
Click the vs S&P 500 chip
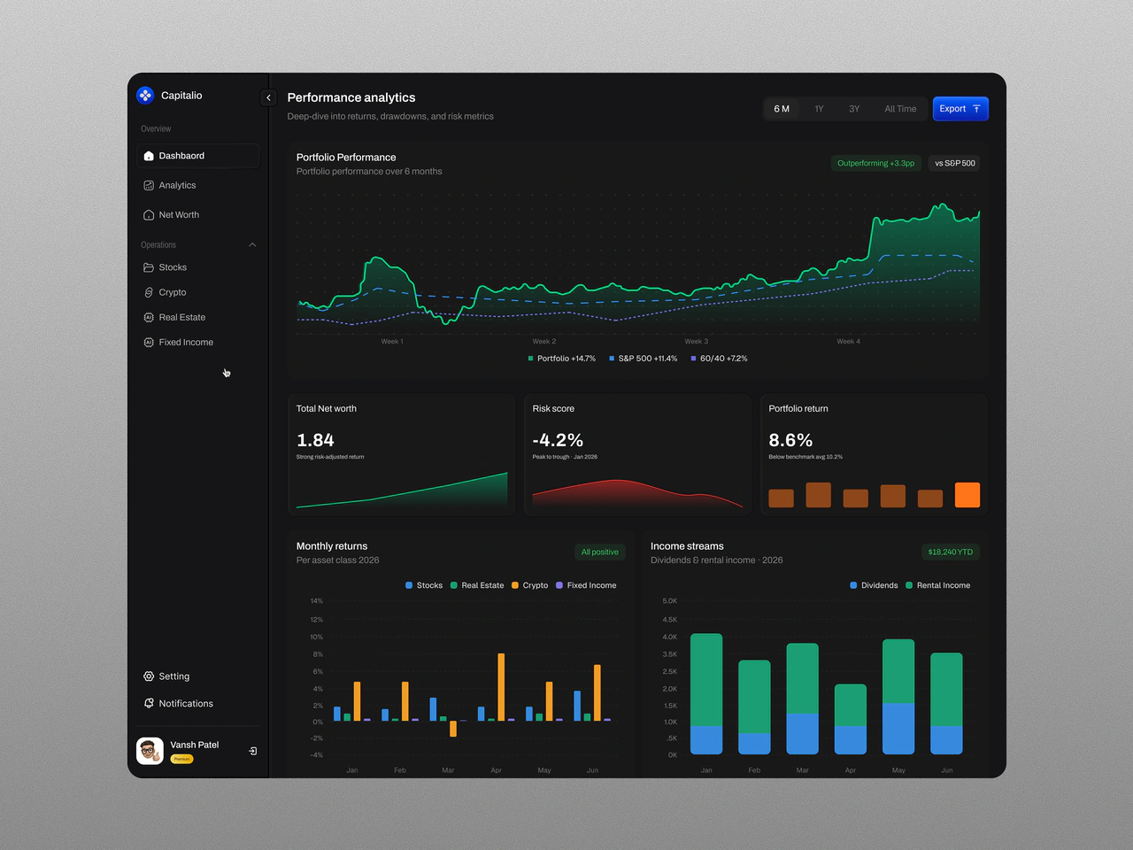coord(955,163)
